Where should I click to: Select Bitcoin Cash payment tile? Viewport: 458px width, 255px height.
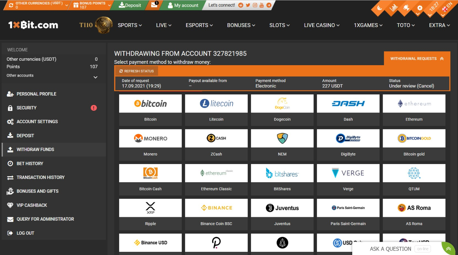click(150, 180)
